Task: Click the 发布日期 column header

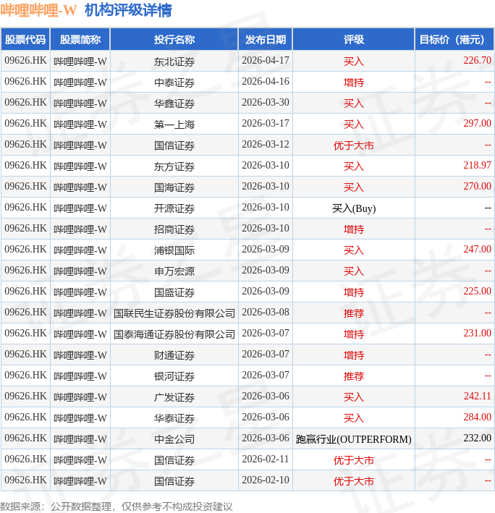Action: (266, 40)
